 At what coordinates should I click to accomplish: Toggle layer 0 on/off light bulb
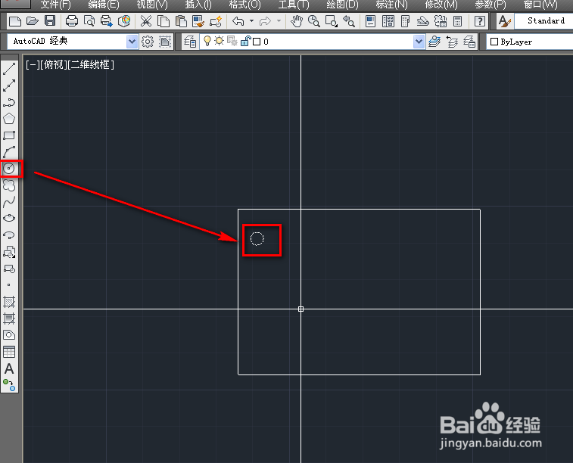(207, 41)
